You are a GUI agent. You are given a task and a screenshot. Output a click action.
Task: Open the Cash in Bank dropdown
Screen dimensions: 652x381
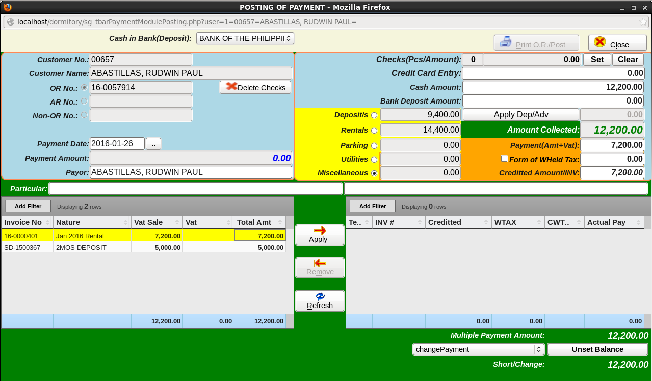pos(245,38)
